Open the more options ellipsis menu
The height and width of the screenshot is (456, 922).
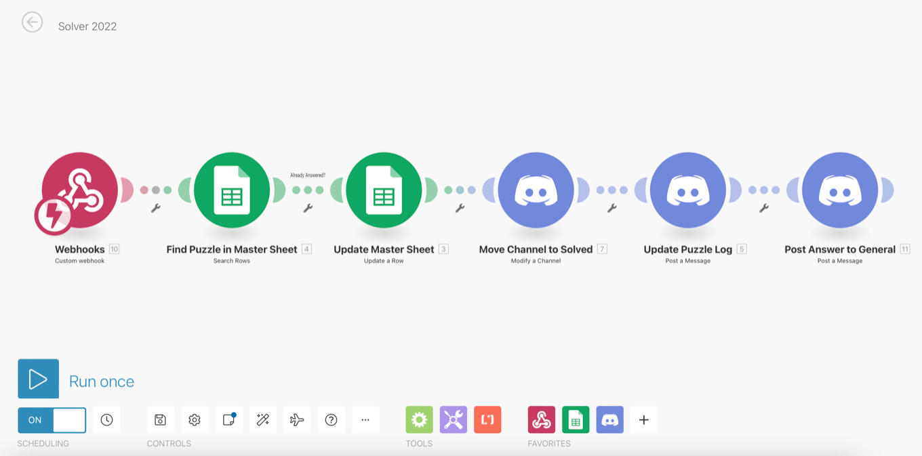(x=365, y=420)
